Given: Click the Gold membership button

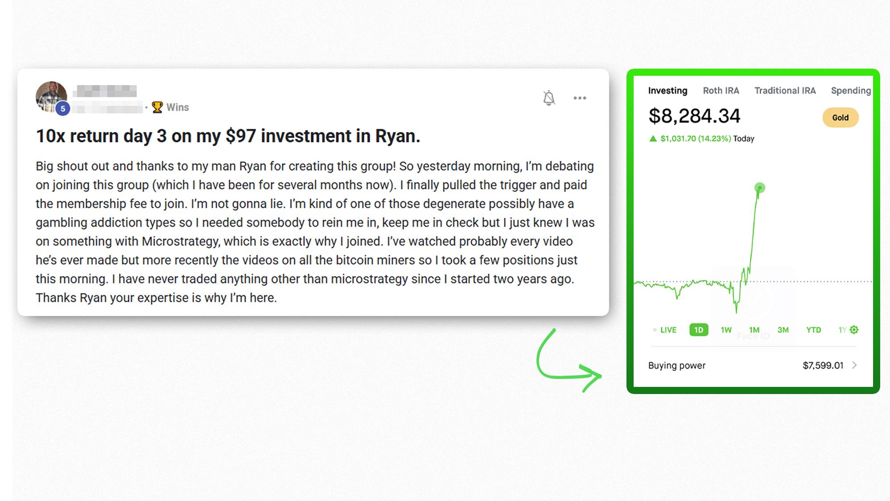Looking at the screenshot, I should 841,118.
